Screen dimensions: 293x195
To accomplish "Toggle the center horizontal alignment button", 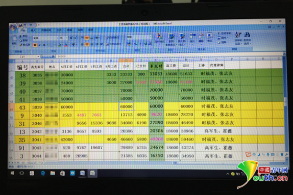I will [87, 44].
